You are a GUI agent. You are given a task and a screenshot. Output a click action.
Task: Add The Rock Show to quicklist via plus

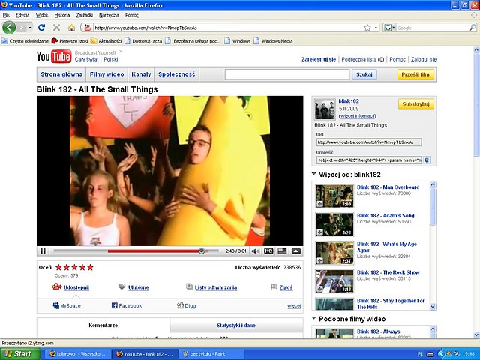pyautogui.click(x=319, y=289)
